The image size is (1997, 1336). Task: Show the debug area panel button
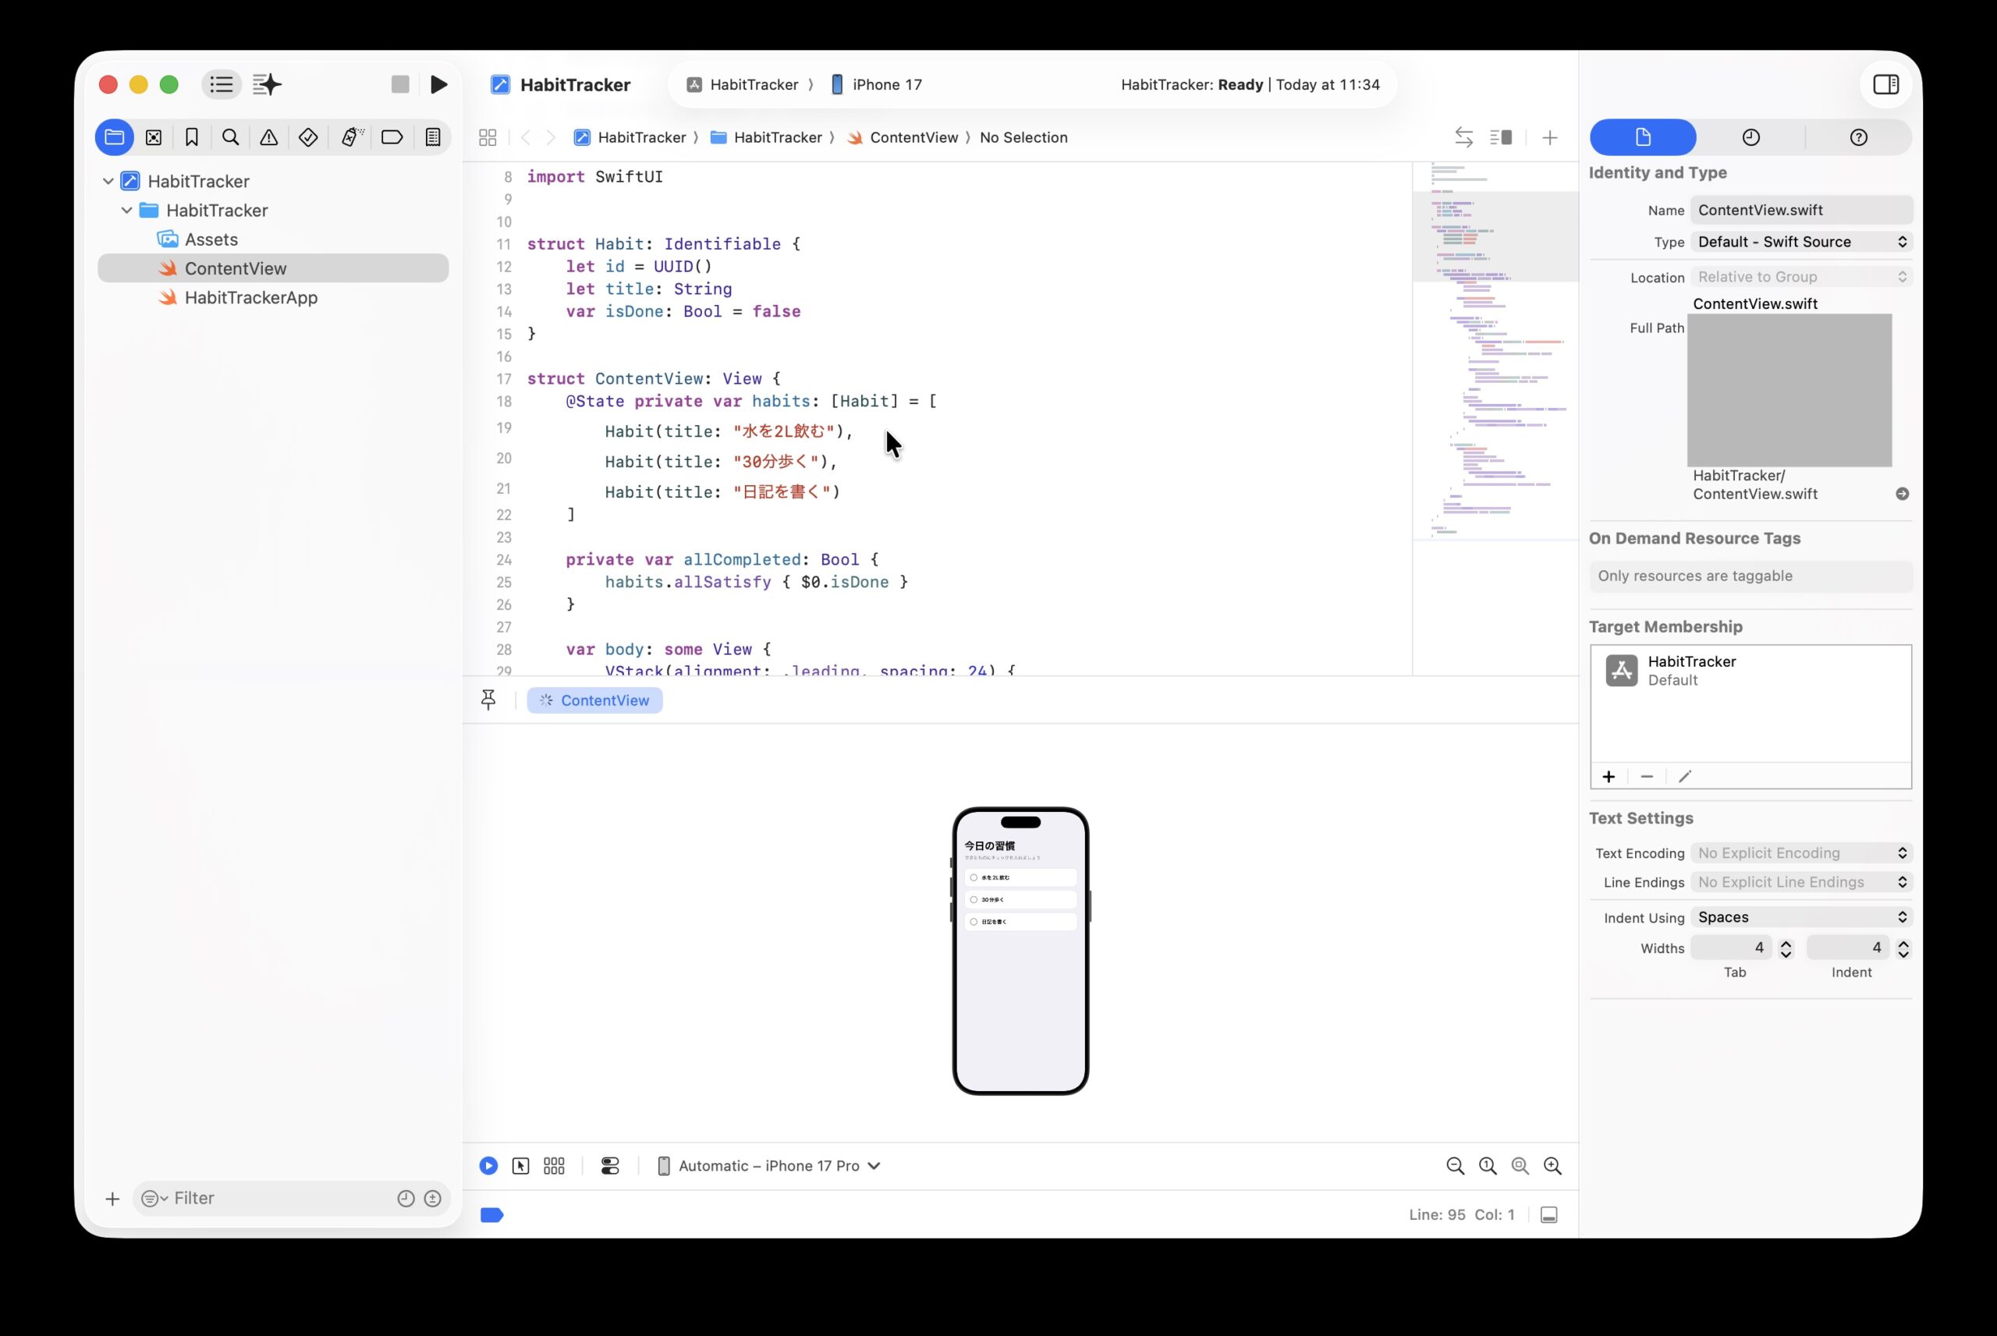(1549, 1215)
